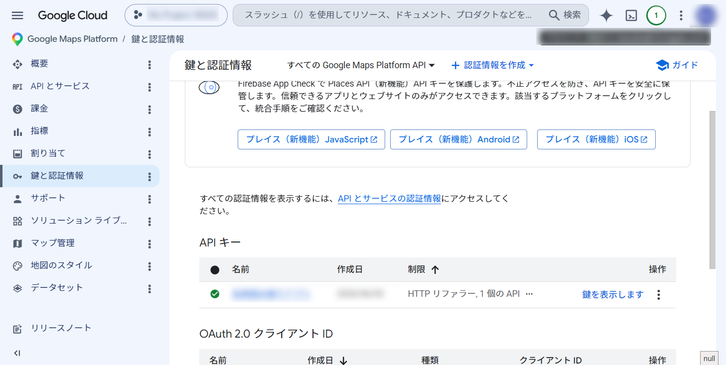Open すべての Google Maps Platform API dropdown
The image size is (726, 365).
pos(361,65)
